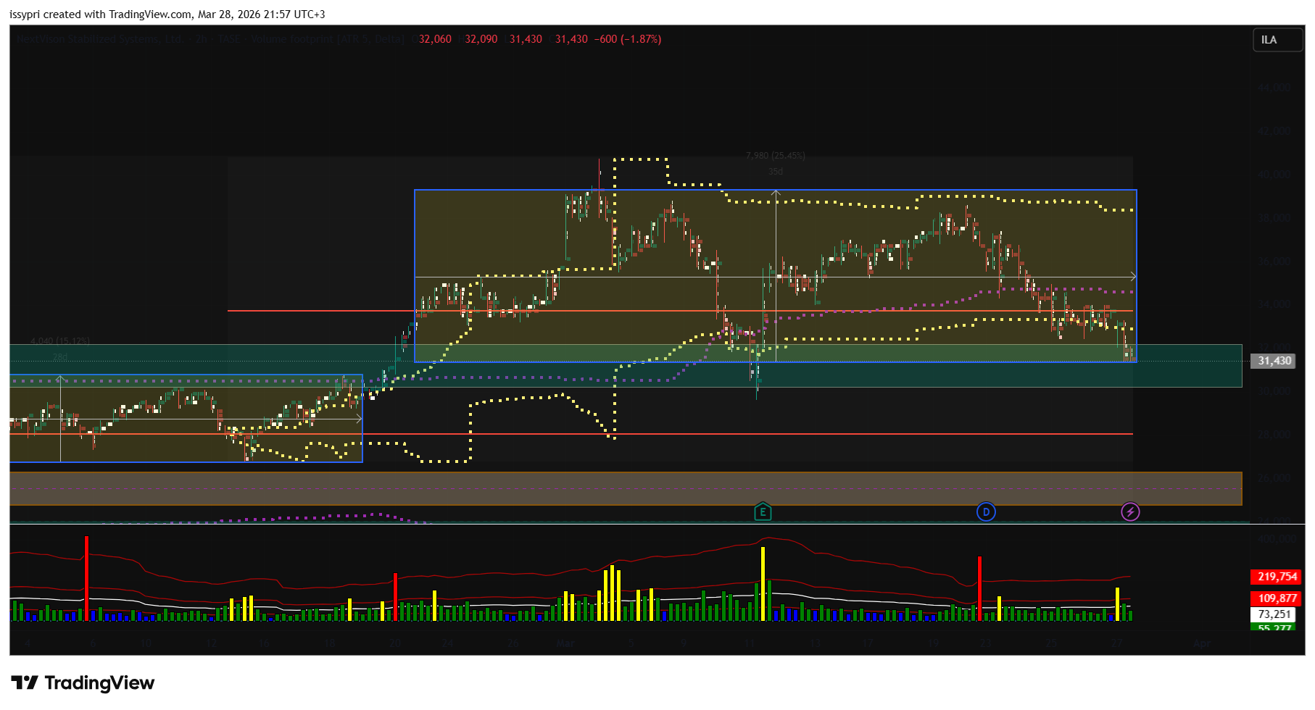
Task: Click the tallest yellow volume bar above date 11
Action: (x=763, y=584)
